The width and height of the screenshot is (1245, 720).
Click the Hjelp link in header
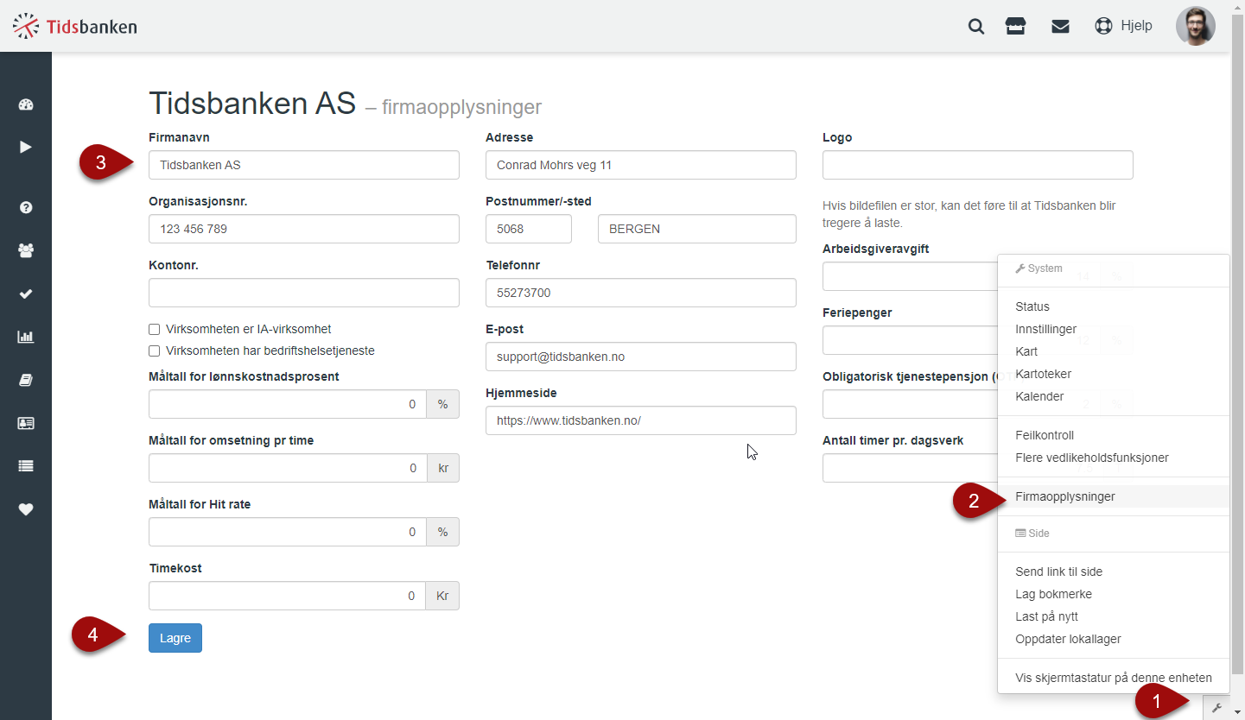(1136, 26)
